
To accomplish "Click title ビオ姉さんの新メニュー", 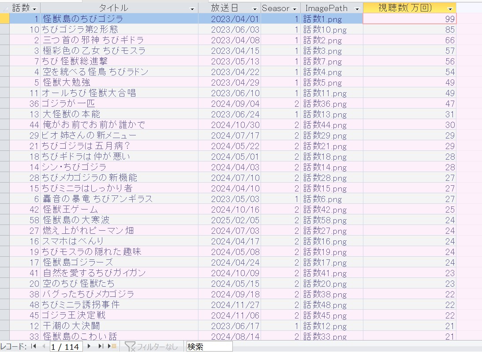I will [119, 135].
